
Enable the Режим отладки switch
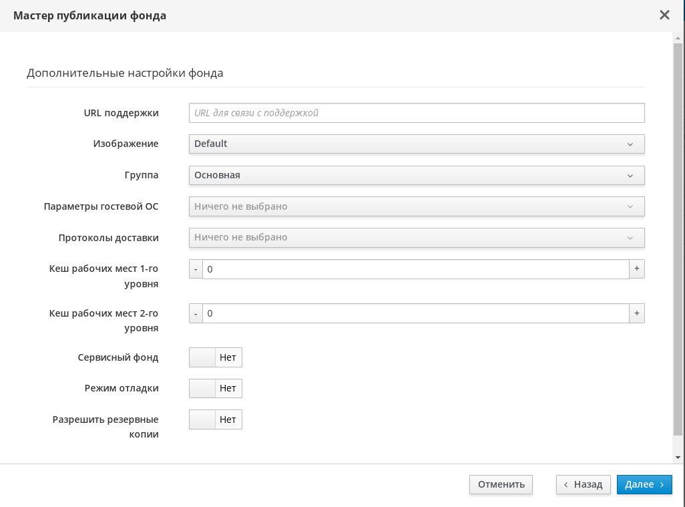pyautogui.click(x=215, y=388)
